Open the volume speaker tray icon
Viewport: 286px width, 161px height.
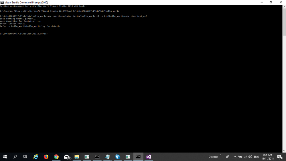coord(250,157)
